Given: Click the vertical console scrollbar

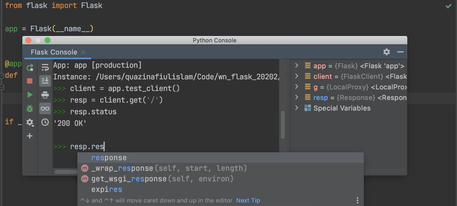Looking at the screenshot, I should 283,125.
